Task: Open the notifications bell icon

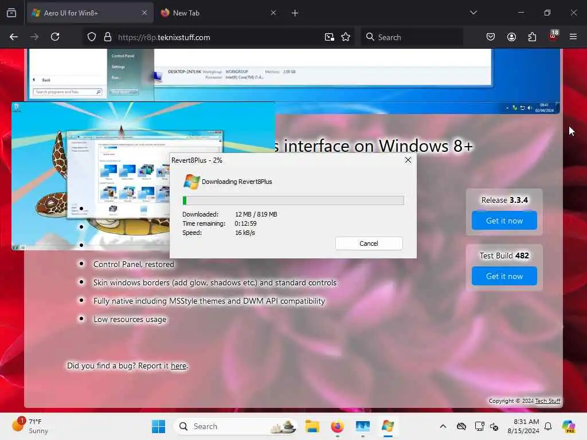Action: (548, 426)
